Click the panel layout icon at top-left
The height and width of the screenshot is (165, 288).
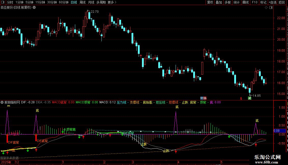click(3, 2)
